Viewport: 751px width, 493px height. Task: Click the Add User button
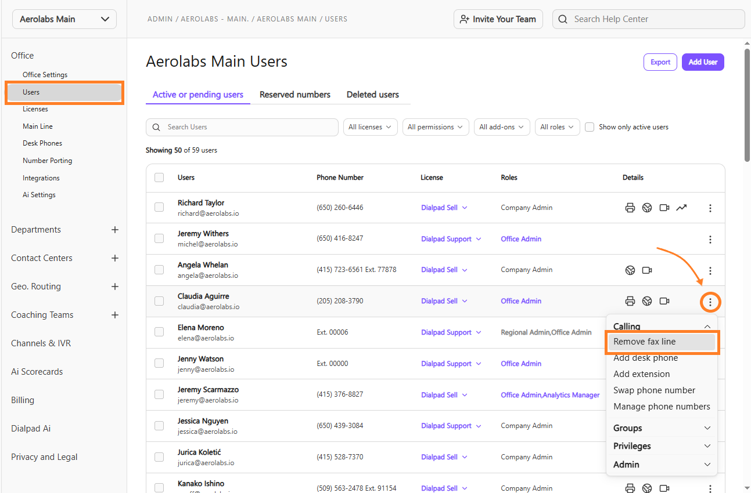(703, 62)
